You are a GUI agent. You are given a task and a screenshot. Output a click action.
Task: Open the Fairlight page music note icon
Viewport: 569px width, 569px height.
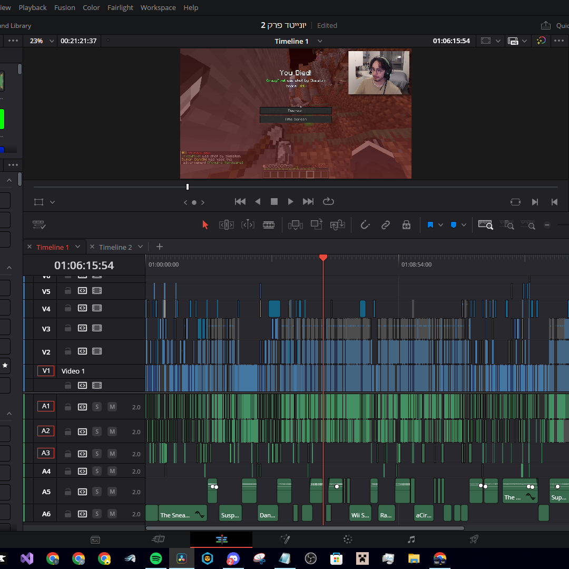coord(411,539)
